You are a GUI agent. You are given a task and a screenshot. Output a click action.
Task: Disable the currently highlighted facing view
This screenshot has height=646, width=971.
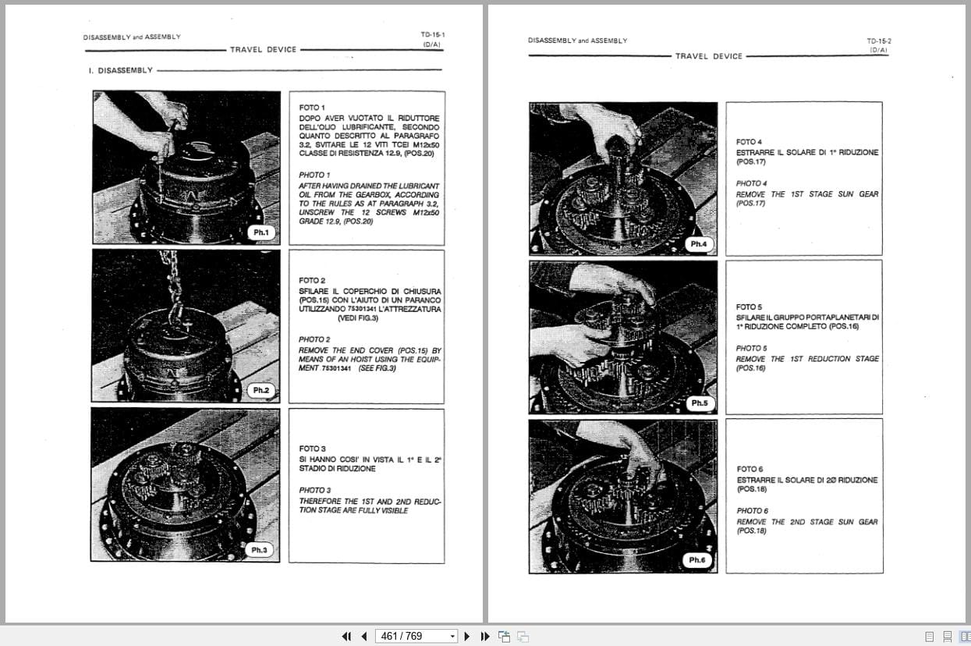tap(966, 636)
